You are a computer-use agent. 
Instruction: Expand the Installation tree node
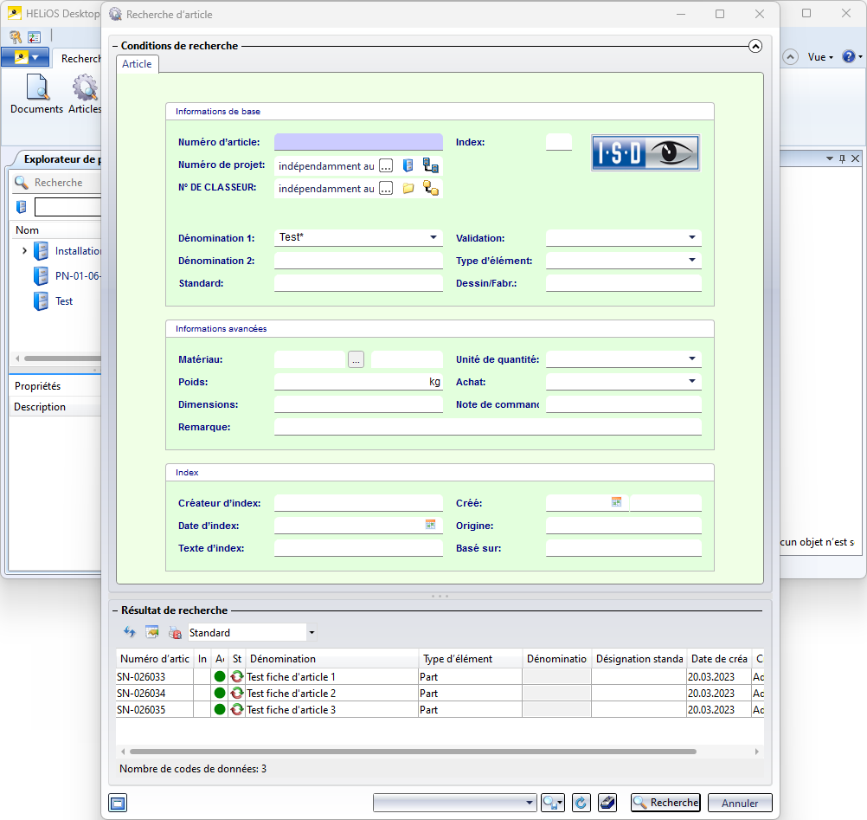click(24, 251)
